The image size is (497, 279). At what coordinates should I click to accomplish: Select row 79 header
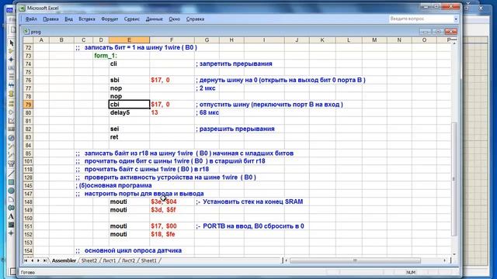pyautogui.click(x=28, y=105)
